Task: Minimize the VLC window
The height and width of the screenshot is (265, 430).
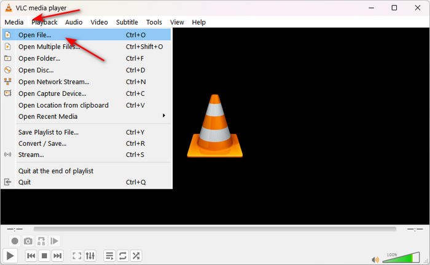Action: coord(371,8)
